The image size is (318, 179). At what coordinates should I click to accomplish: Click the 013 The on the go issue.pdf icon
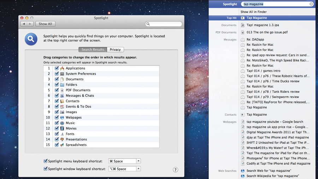[242, 32]
